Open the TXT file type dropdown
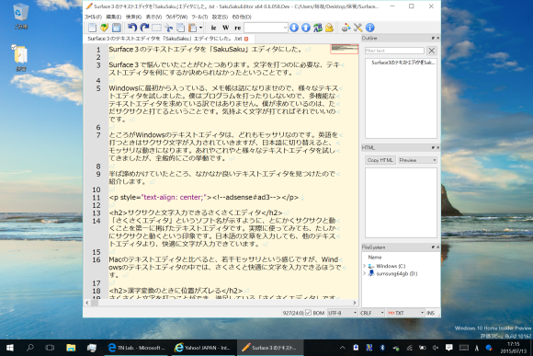 coord(405,313)
